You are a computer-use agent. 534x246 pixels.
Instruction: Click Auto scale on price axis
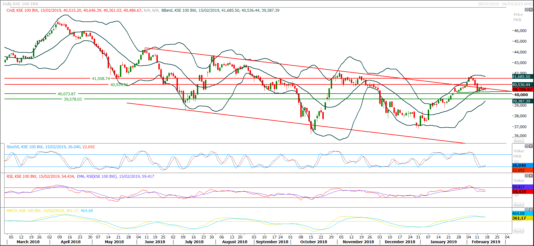(519, 141)
